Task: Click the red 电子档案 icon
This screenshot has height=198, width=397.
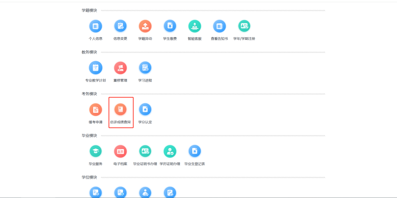Action: [120, 151]
